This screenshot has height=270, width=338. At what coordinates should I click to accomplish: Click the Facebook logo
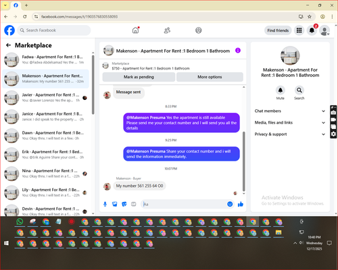coord(9,30)
